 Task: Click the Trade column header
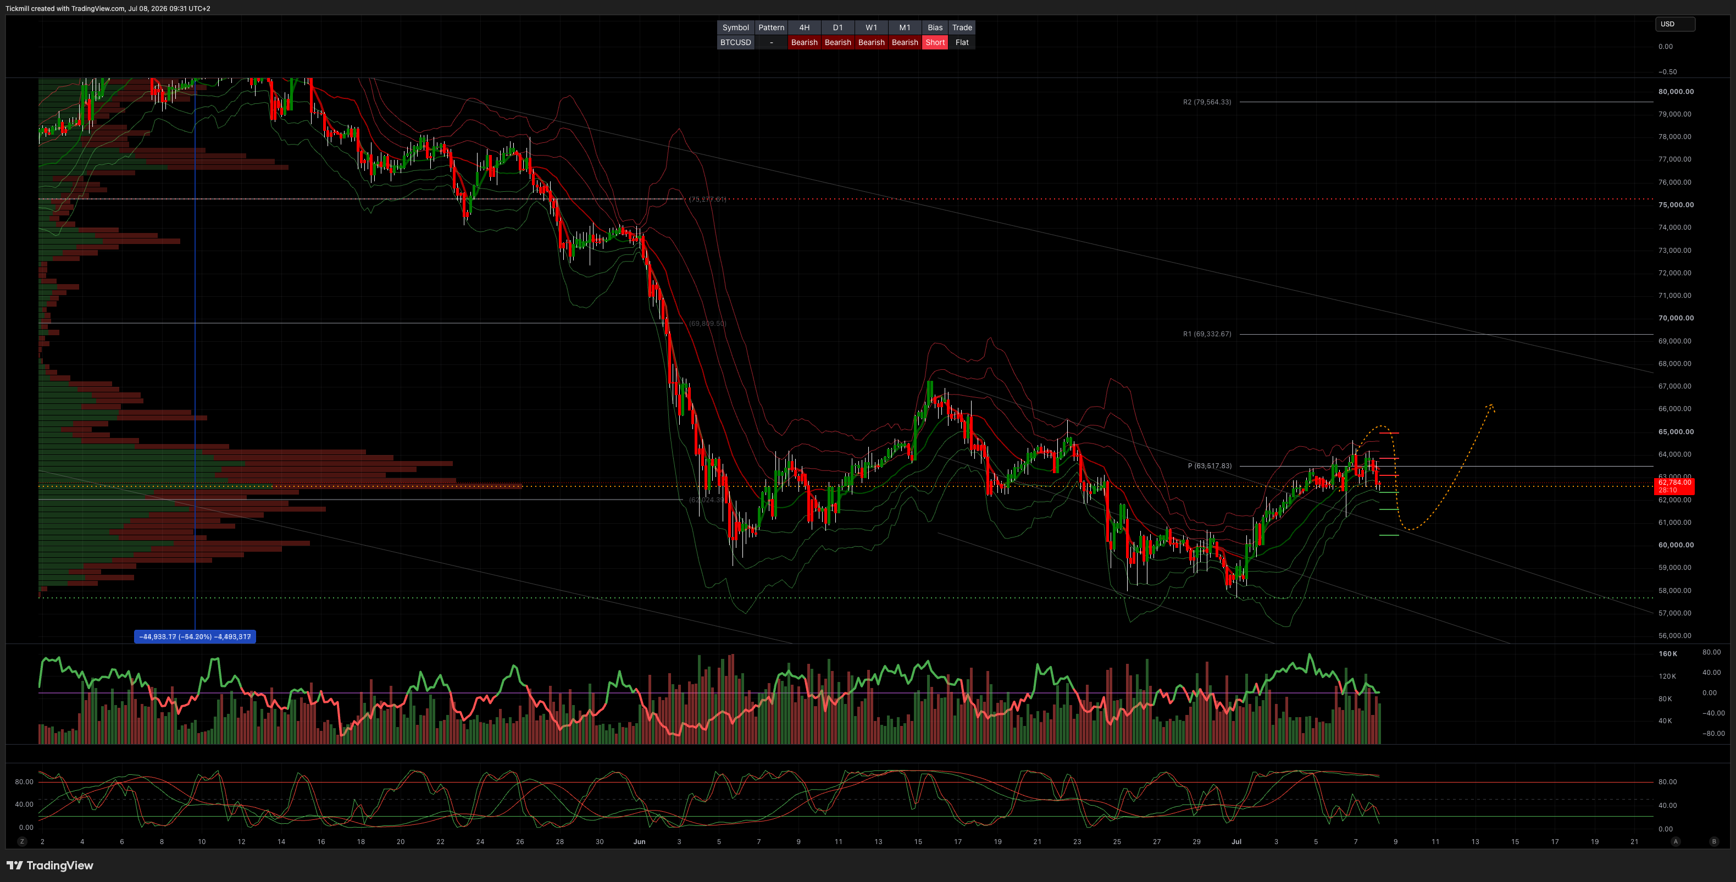click(962, 27)
